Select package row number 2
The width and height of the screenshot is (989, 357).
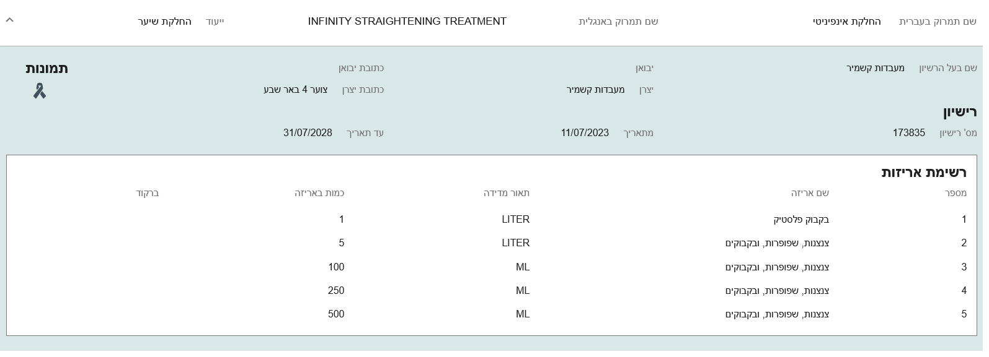pos(491,243)
